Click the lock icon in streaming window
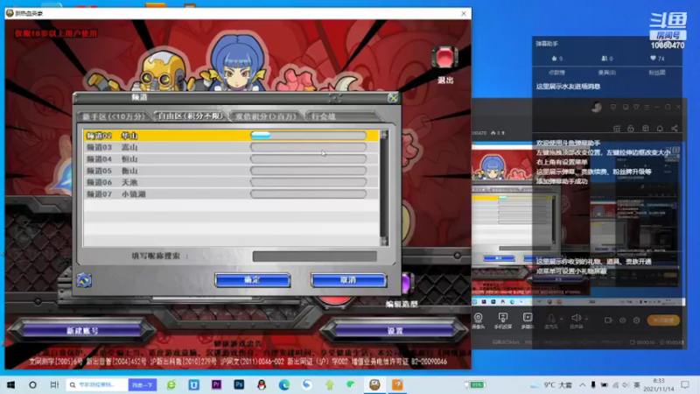The height and width of the screenshot is (394, 700). click(631, 129)
